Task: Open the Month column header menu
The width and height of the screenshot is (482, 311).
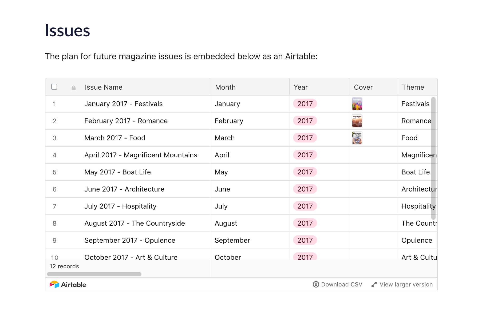Action: [225, 87]
